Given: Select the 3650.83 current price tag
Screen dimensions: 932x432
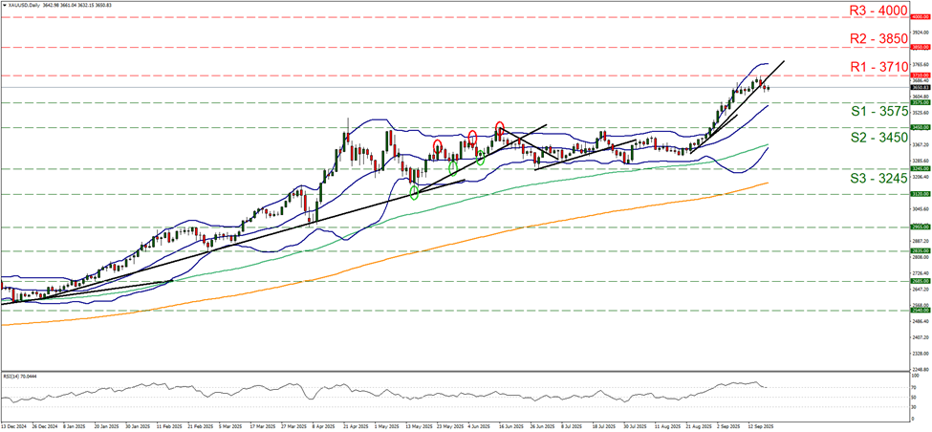Looking at the screenshot, I should coord(920,88).
